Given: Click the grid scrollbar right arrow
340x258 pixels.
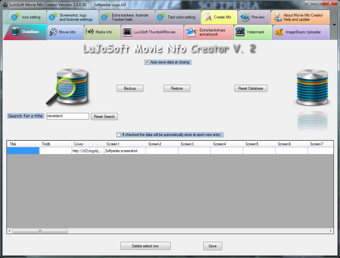Looking at the screenshot, I should (331, 231).
